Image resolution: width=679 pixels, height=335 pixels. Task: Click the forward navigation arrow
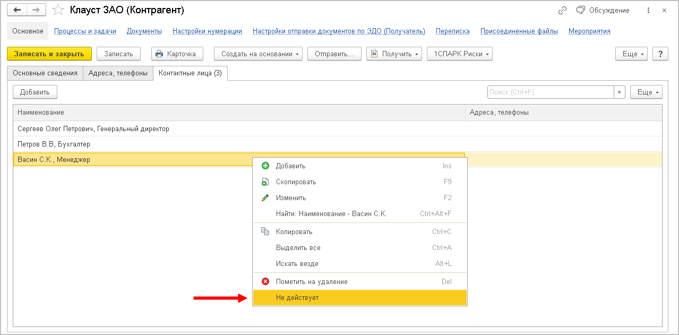36,10
